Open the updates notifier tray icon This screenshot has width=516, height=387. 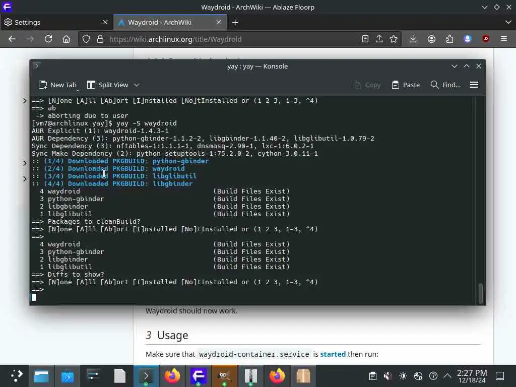433,376
